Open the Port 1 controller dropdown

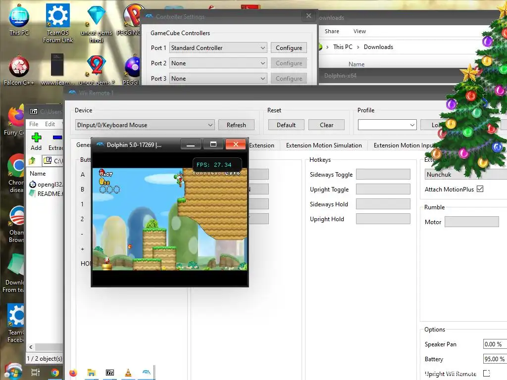[218, 48]
